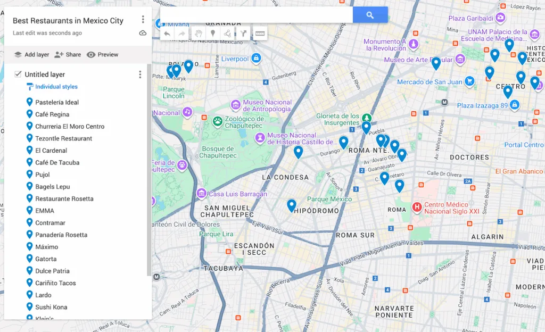
Task: Open Individual styles link
Action: click(x=56, y=87)
